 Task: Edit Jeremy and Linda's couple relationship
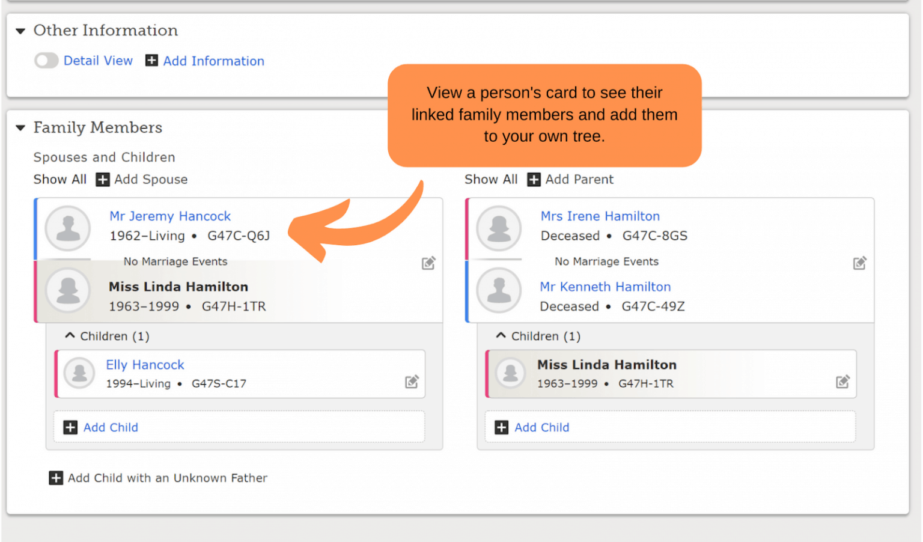click(428, 263)
